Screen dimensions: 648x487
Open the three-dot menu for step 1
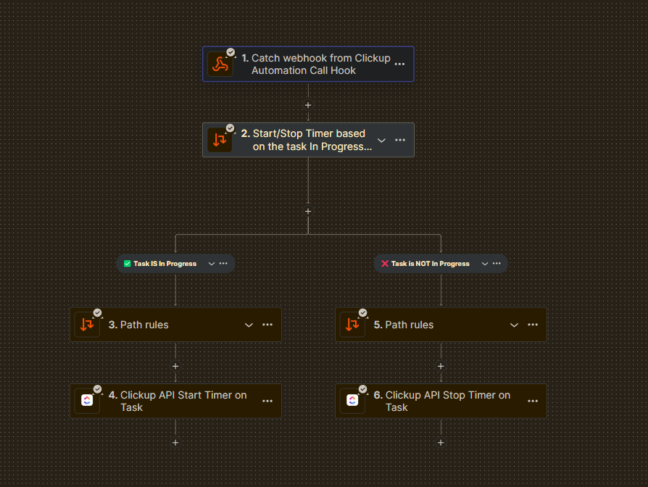click(399, 64)
